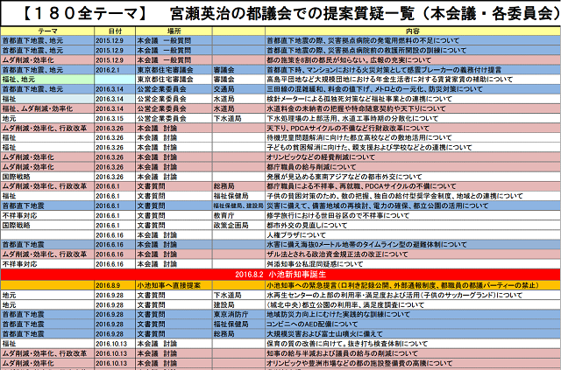
Task: Click the 豊洲市場などの都の施設整備費 content cell
Action: (x=413, y=363)
